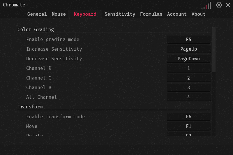Change the Enable grading mode F5 keybind

pyautogui.click(x=189, y=40)
